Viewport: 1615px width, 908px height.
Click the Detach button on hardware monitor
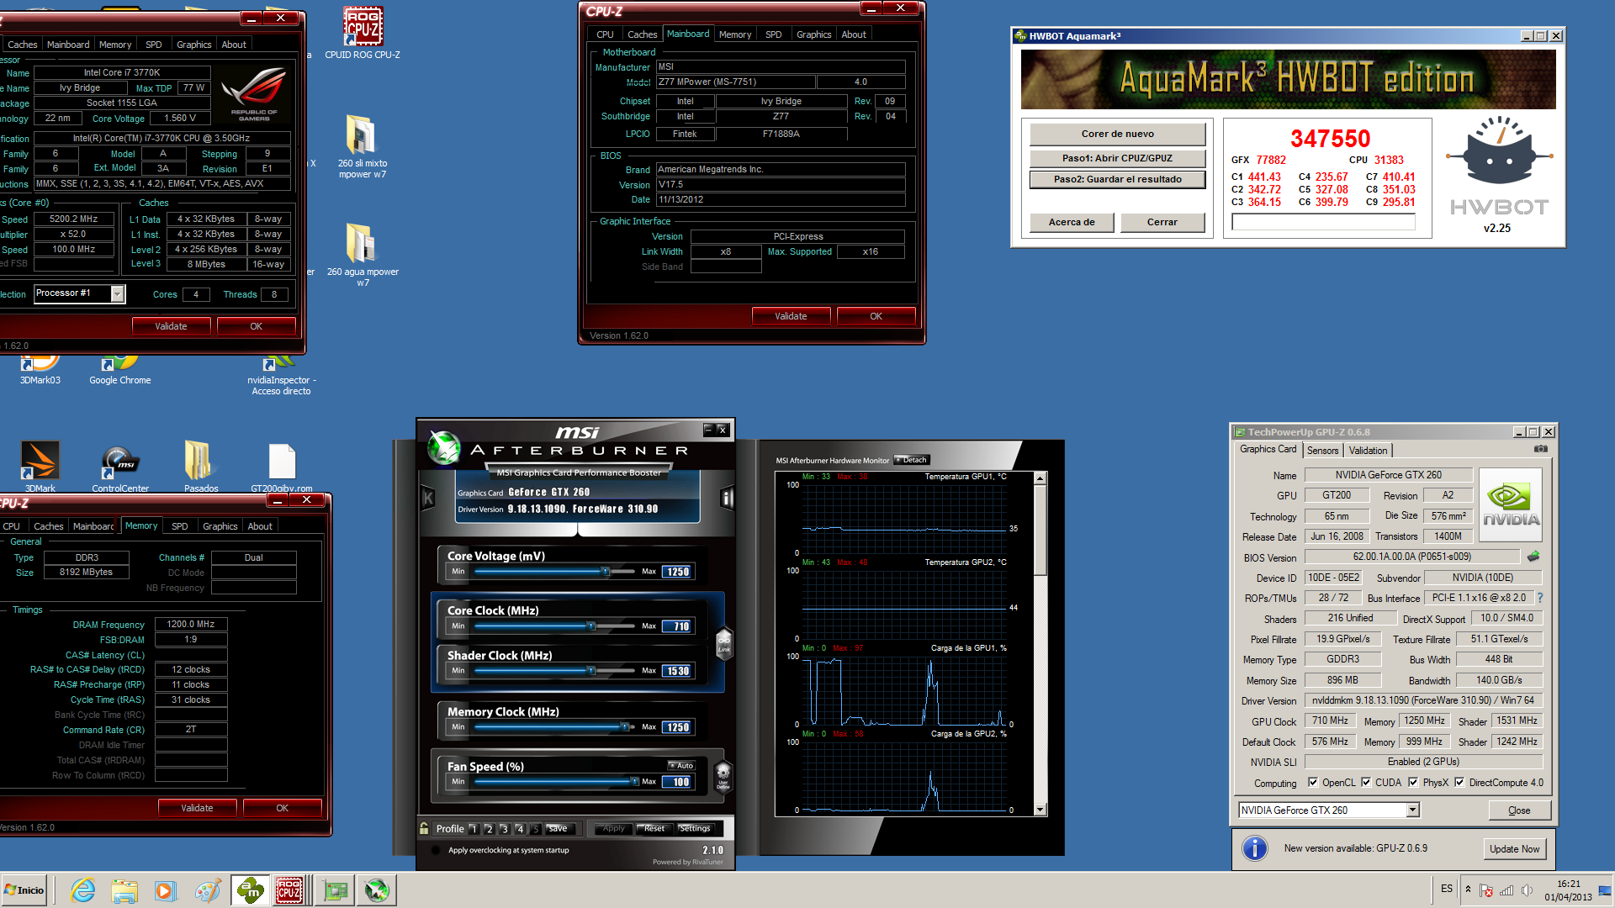[912, 460]
